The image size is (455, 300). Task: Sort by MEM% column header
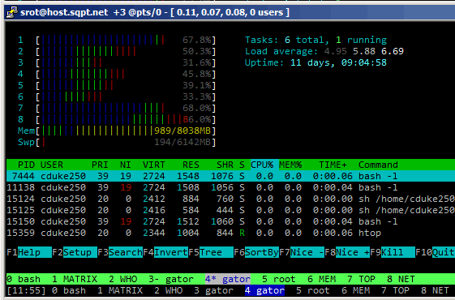(x=290, y=165)
